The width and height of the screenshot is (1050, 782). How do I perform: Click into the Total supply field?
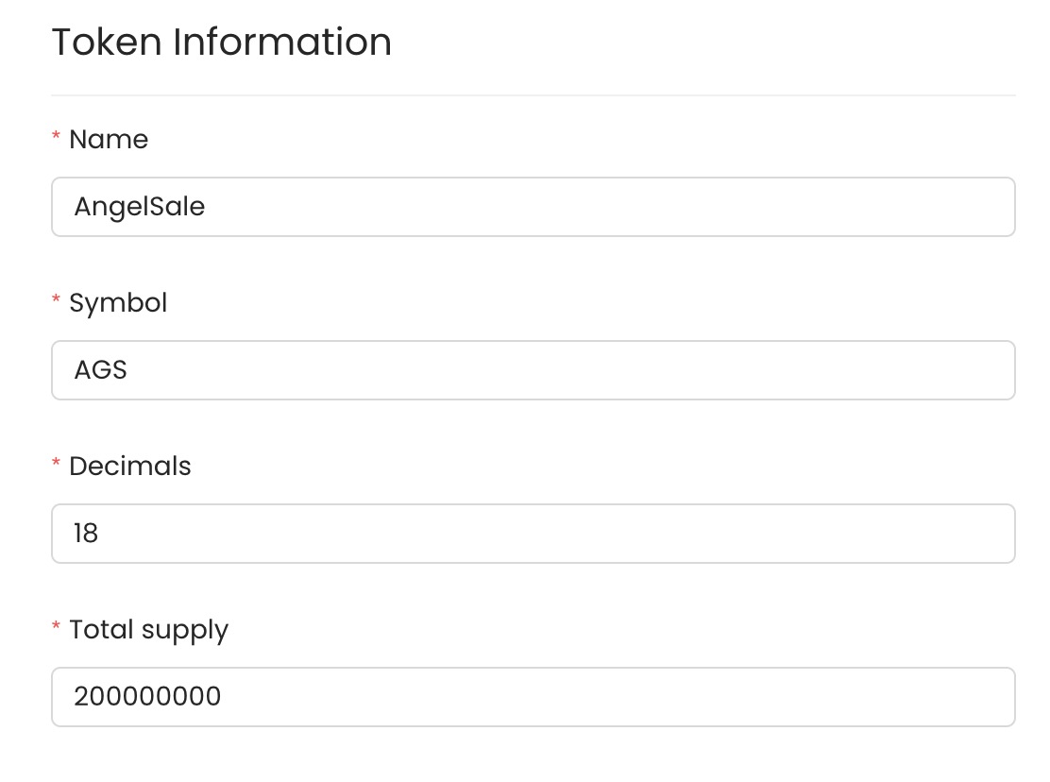[533, 697]
